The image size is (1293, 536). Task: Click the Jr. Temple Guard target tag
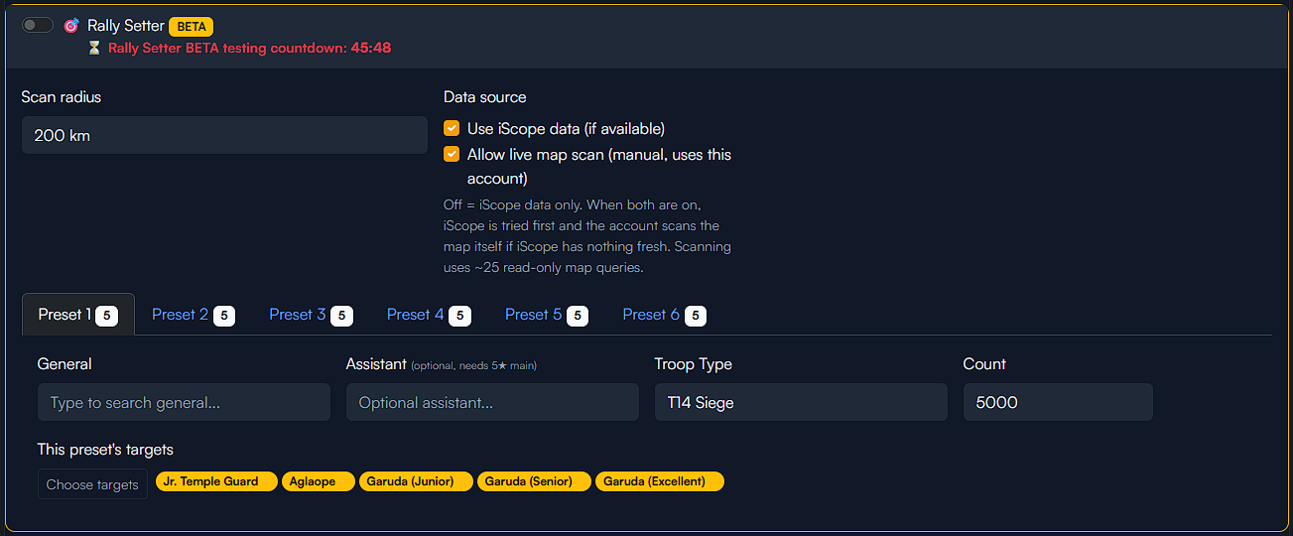click(217, 481)
